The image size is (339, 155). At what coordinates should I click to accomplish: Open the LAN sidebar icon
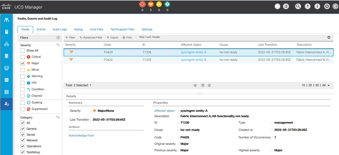tap(7, 44)
